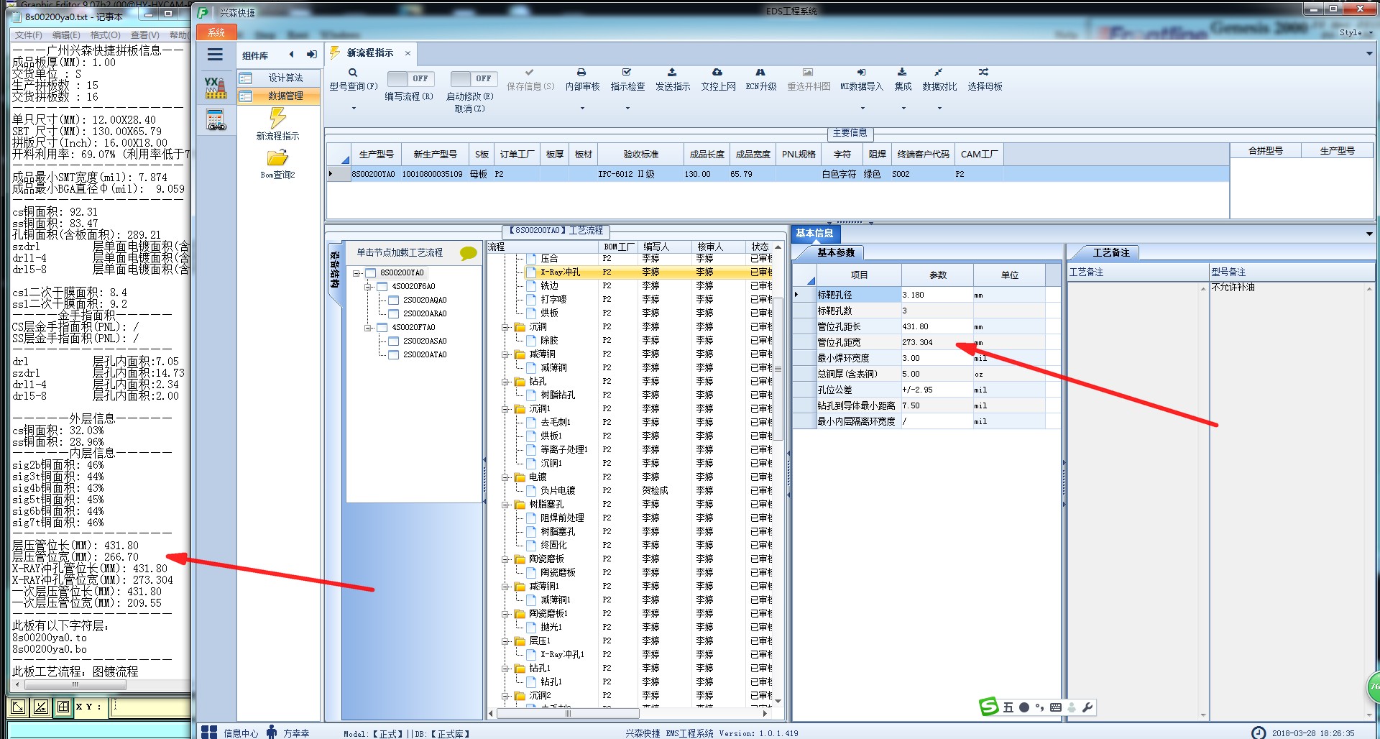Click MI数据导入 import tool

(862, 80)
